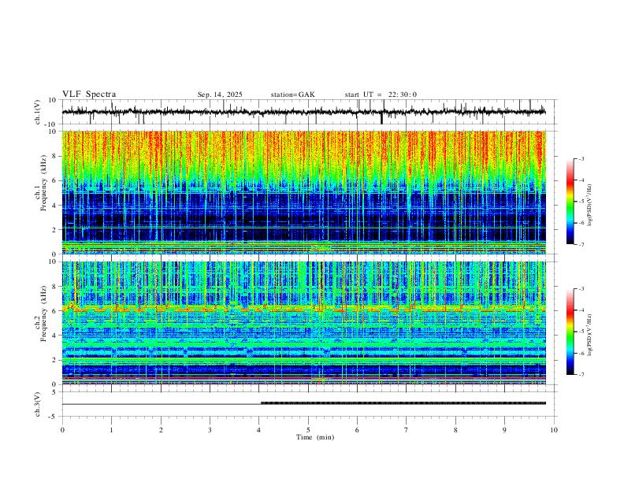The height and width of the screenshot is (482, 624).
Task: Click the upper color bar's log(PSD) label
Action: 590,206
